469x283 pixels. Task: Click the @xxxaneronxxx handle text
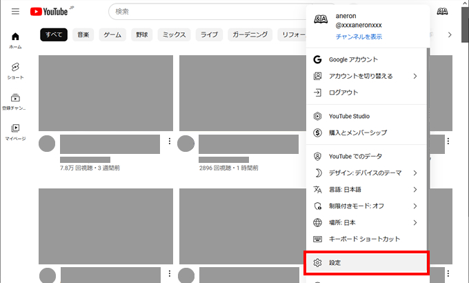click(359, 25)
